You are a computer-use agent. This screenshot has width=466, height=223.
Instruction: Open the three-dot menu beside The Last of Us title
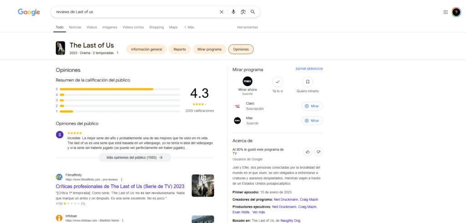(x=117, y=53)
